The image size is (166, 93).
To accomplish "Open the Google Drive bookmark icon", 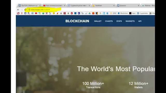I will click(x=90, y=13).
